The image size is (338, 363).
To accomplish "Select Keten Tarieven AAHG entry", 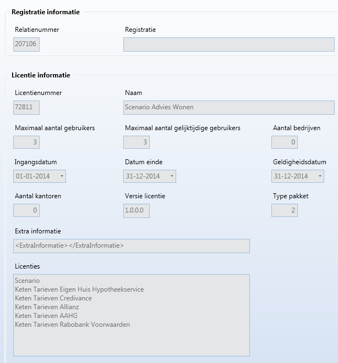I will [x=46, y=316].
